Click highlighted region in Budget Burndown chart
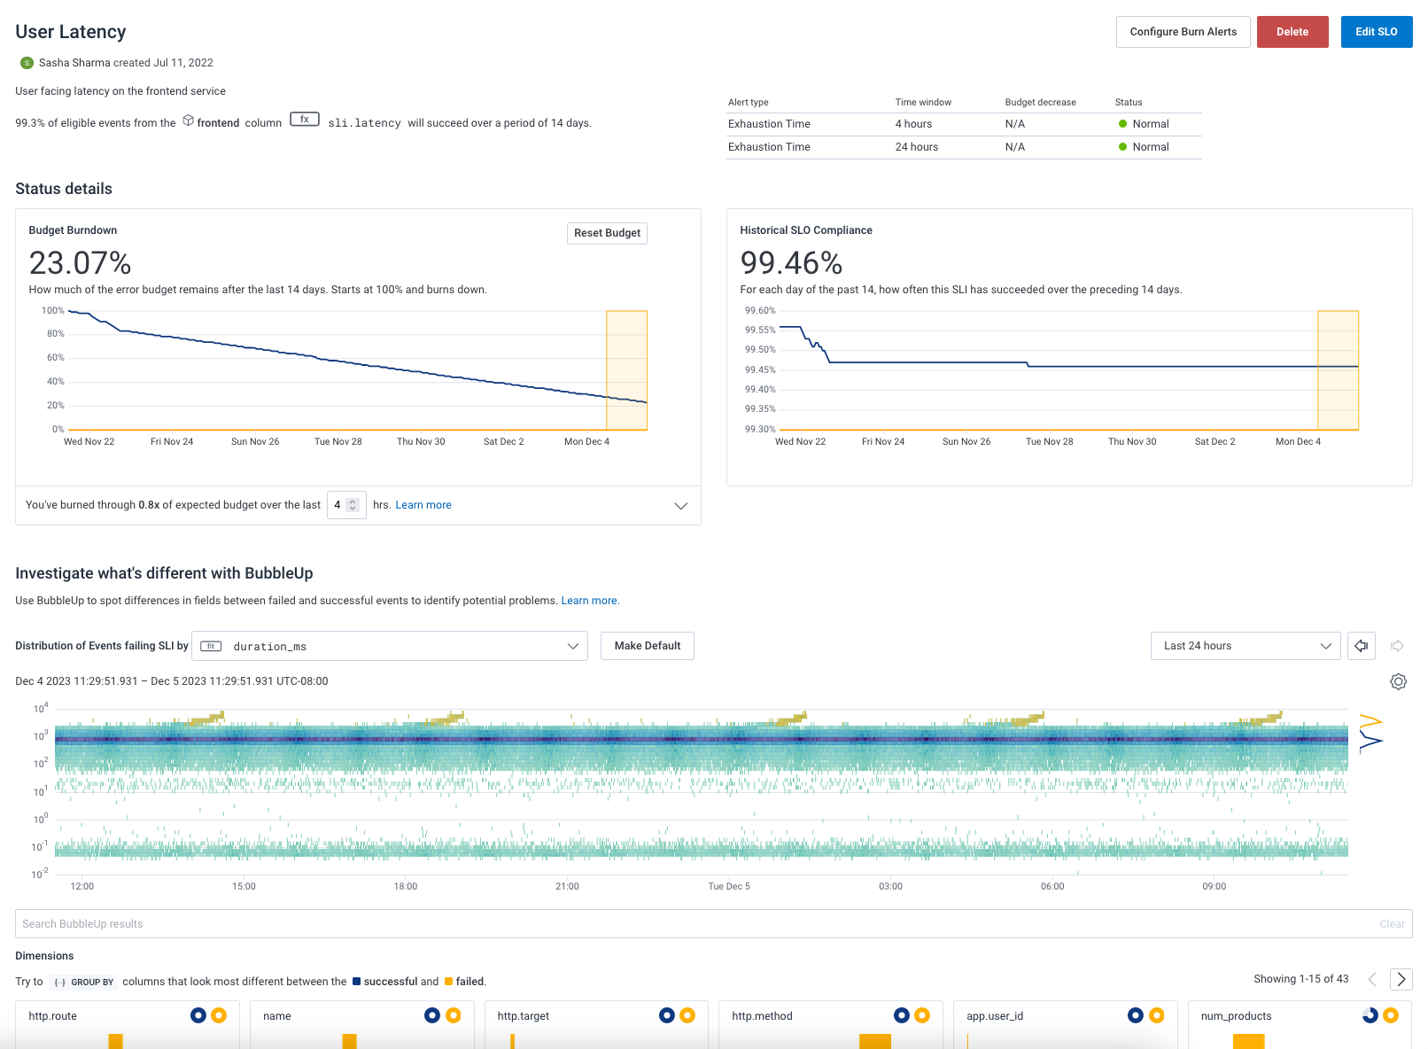1428x1049 pixels. tap(627, 370)
